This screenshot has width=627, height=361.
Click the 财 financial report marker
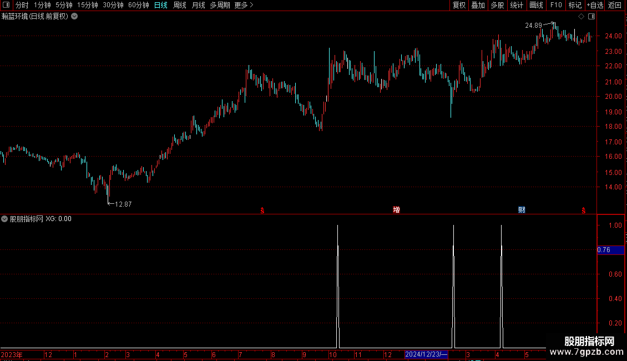point(522,210)
